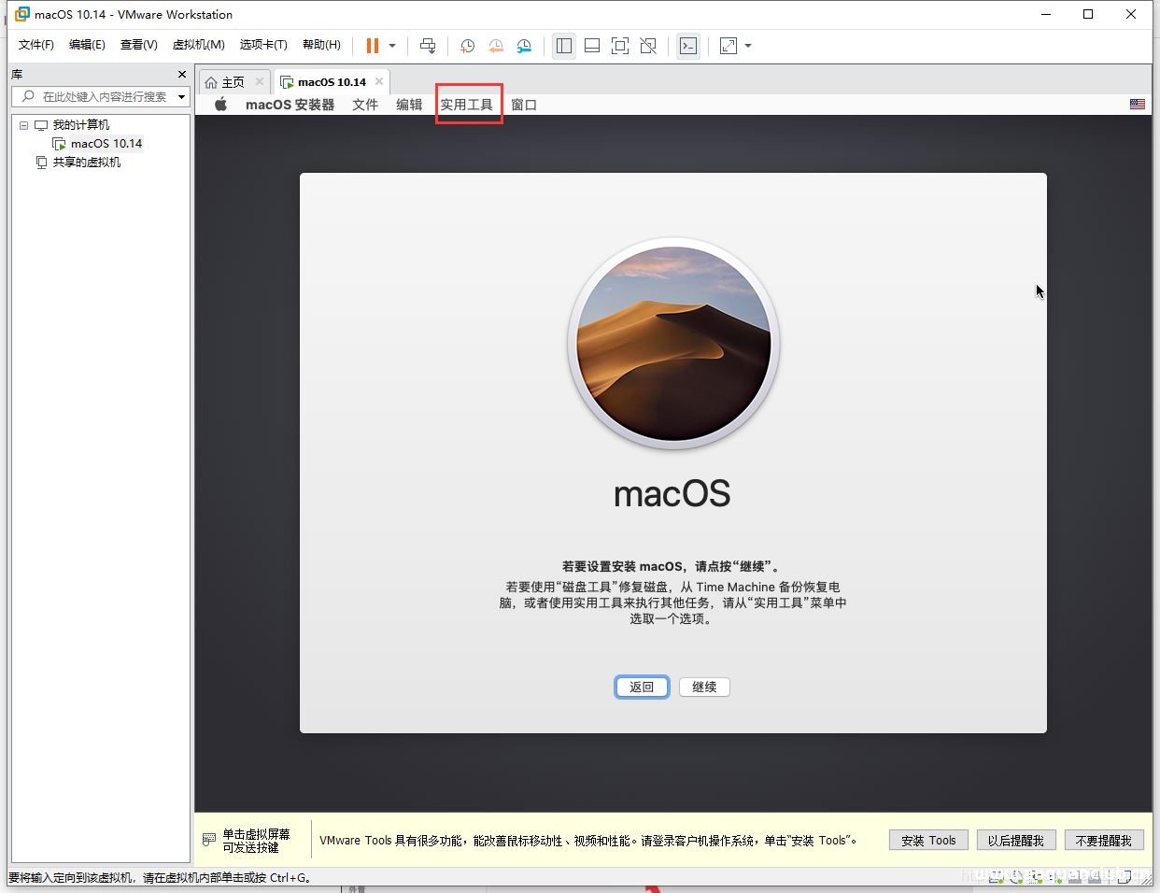
Task: Toggle the thumbnail bar view
Action: tap(592, 46)
